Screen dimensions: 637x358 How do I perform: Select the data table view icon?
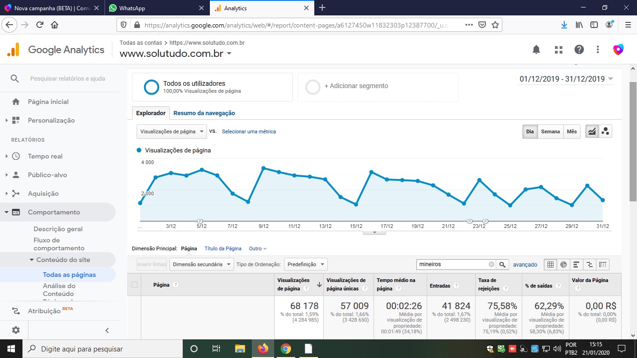pos(550,264)
